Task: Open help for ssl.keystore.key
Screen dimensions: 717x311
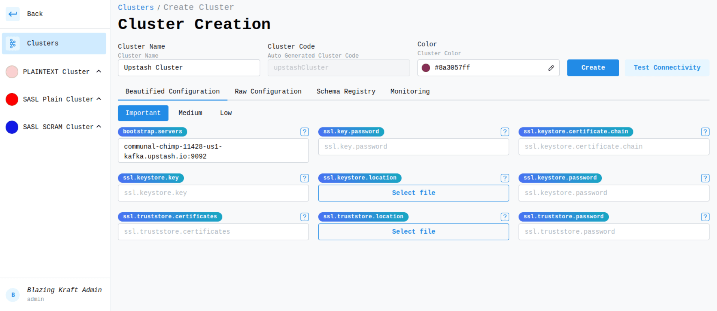Action: click(304, 178)
